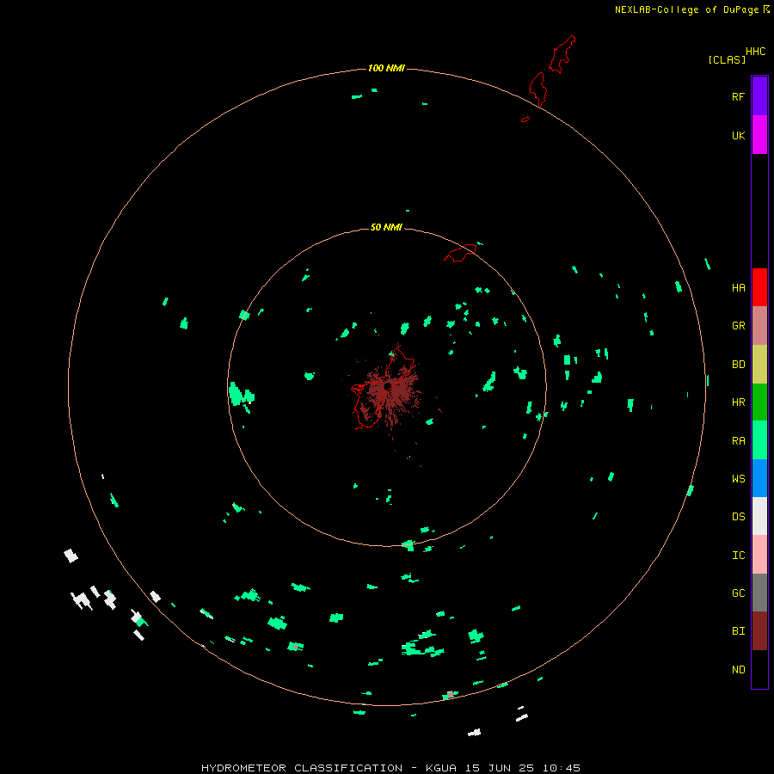Click the radar site center dot

click(388, 386)
